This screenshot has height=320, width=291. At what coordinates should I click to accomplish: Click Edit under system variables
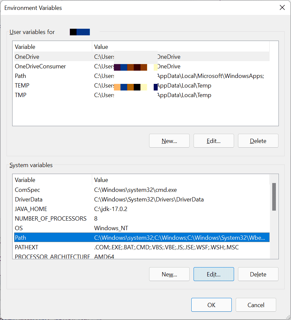[214, 274]
